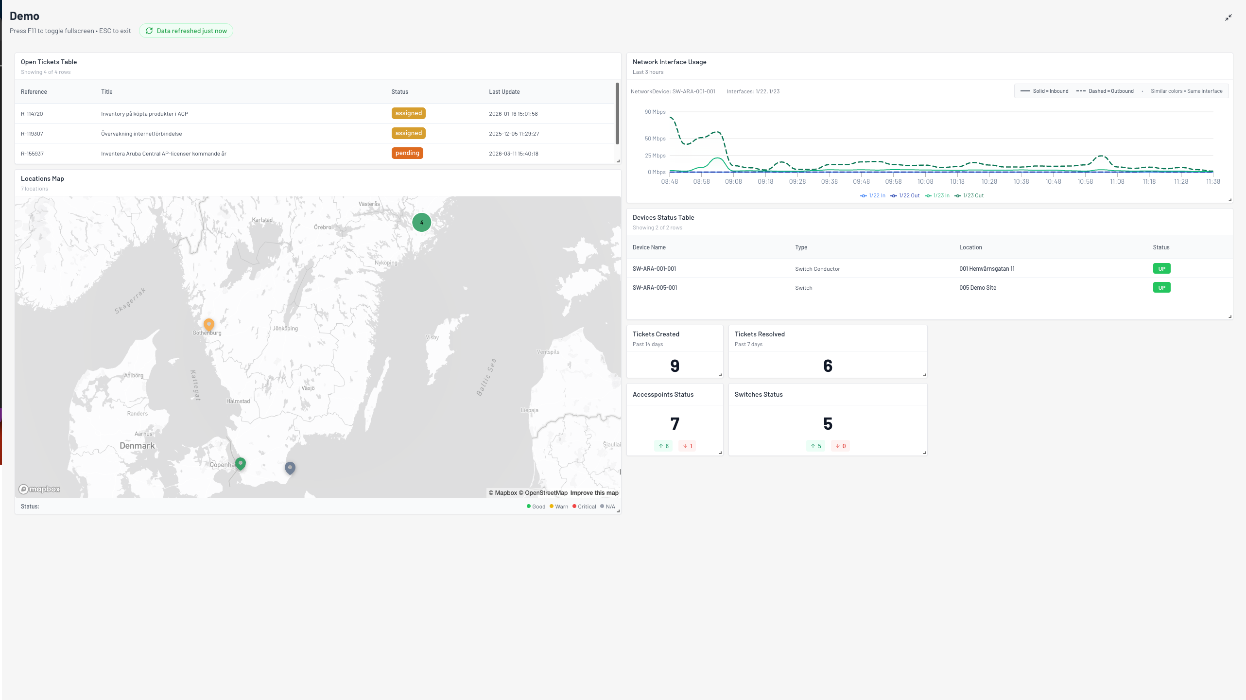Select the green Copenhagen map pin
The image size is (1246, 700).
click(240, 464)
